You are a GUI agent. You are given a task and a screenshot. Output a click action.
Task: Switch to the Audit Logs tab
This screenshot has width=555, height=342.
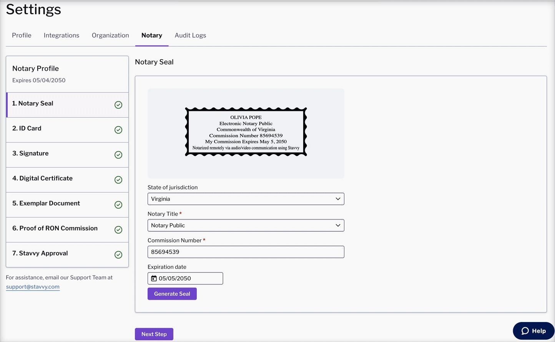point(190,35)
